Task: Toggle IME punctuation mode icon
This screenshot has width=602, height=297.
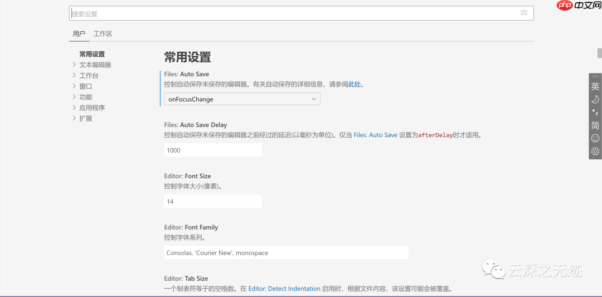Action: click(x=595, y=112)
